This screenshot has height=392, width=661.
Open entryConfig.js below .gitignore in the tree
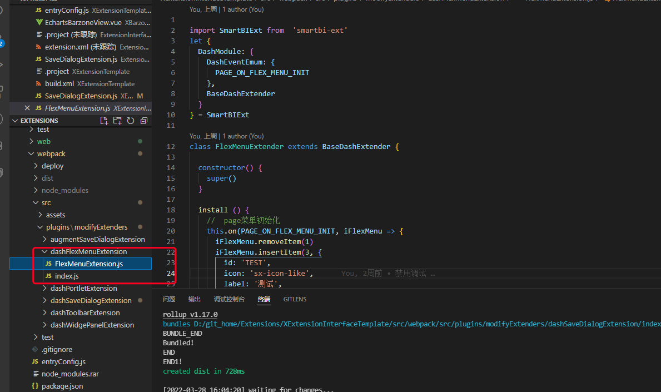pyautogui.click(x=64, y=361)
